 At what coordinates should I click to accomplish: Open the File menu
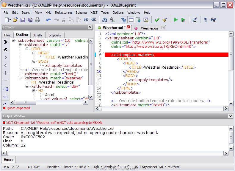(6, 13)
